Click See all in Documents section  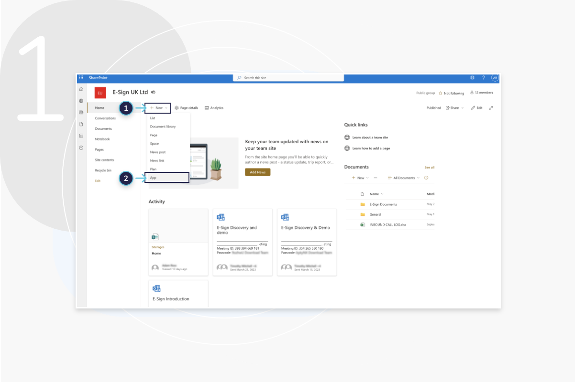[x=430, y=168]
